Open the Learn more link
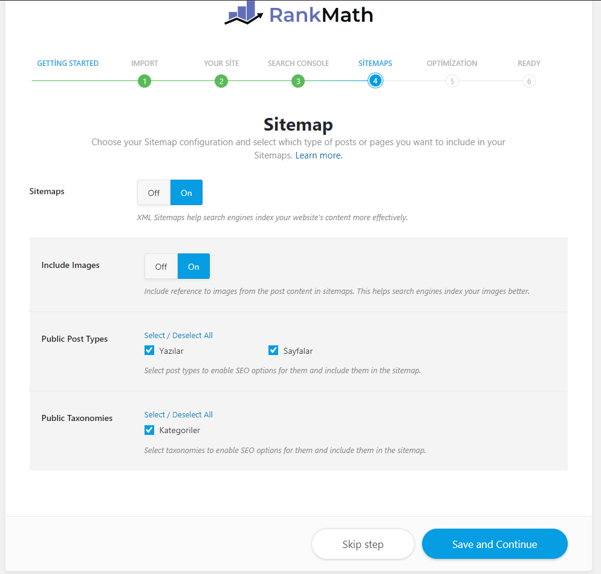601x574 pixels. pos(319,155)
